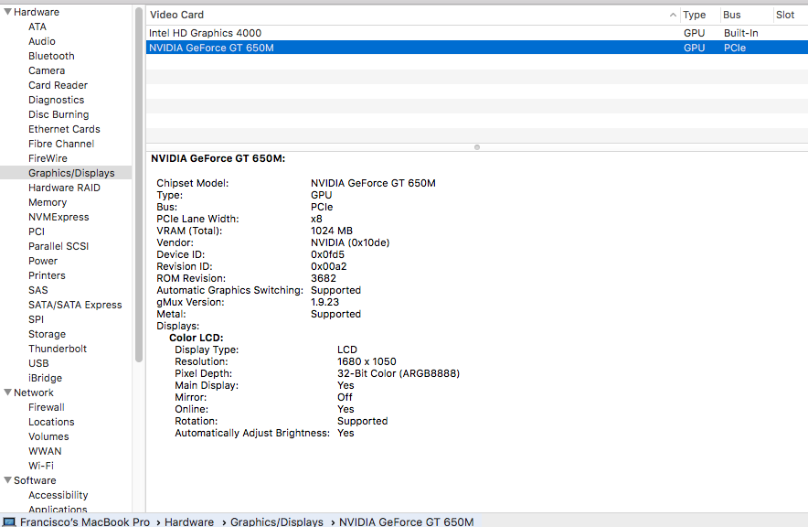Click the Revision ID value 0x00a2
This screenshot has width=808, height=527.
(329, 266)
